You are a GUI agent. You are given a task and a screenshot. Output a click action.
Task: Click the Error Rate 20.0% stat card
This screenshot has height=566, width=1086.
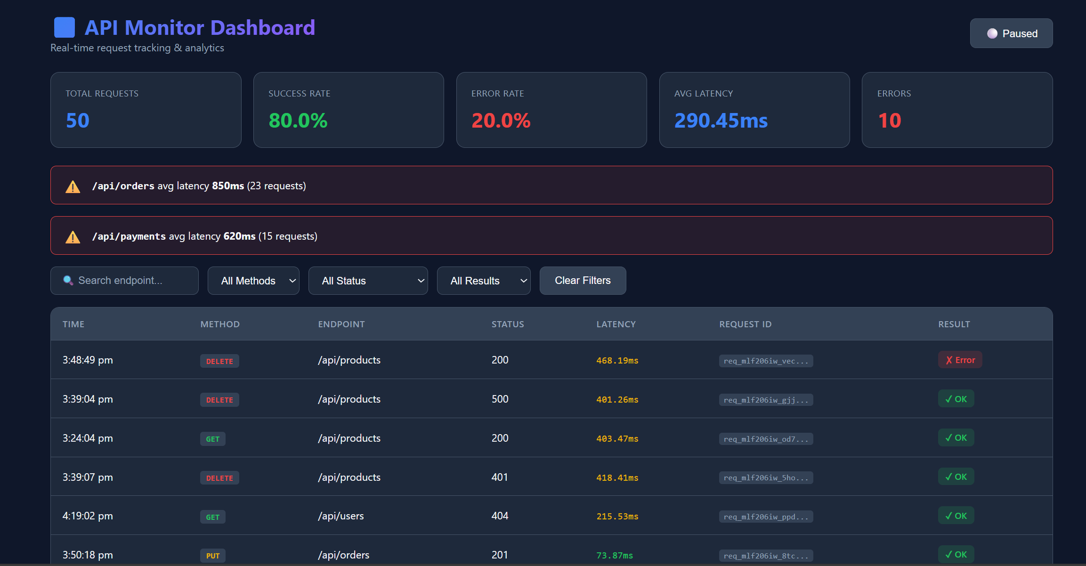(551, 110)
